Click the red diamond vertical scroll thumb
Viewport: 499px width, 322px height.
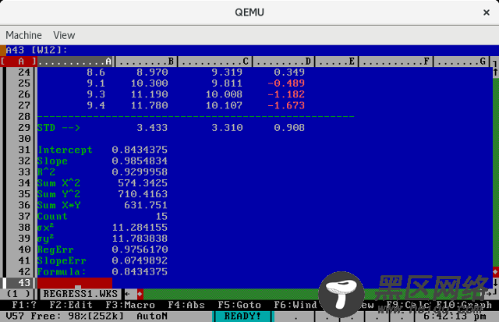click(x=496, y=271)
